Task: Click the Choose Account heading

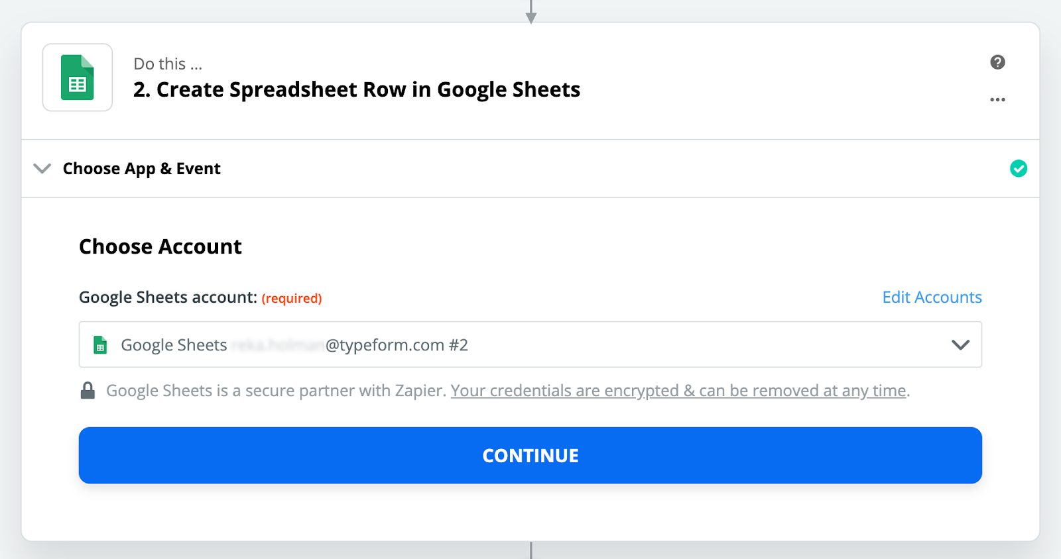Action: click(x=160, y=246)
